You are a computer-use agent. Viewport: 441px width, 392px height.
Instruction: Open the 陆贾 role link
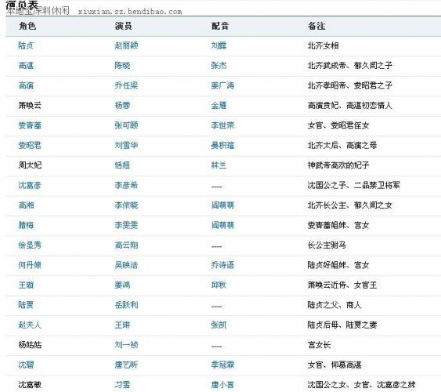pyautogui.click(x=26, y=305)
